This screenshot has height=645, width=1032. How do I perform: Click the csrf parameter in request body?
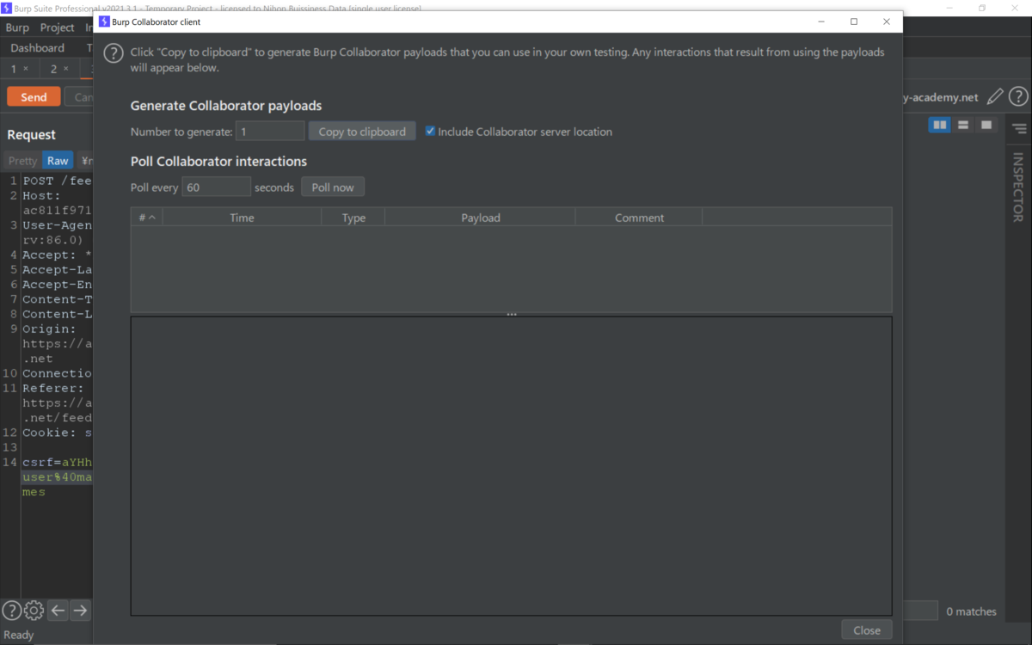point(57,462)
